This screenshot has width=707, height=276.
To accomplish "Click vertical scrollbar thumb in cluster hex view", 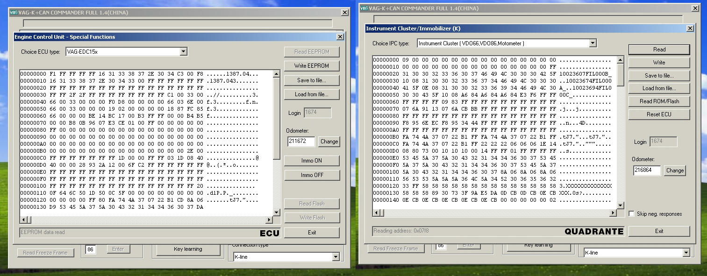I will (x=621, y=75).
